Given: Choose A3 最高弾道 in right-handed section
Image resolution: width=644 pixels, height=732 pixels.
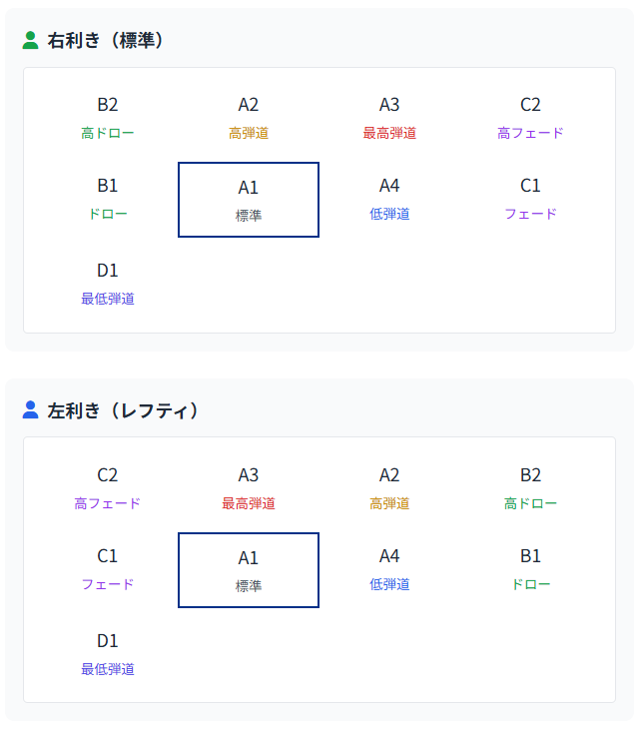Looking at the screenshot, I should point(389,117).
